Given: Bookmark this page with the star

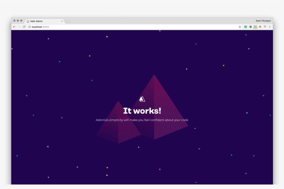Looking at the screenshot, I should (240, 27).
